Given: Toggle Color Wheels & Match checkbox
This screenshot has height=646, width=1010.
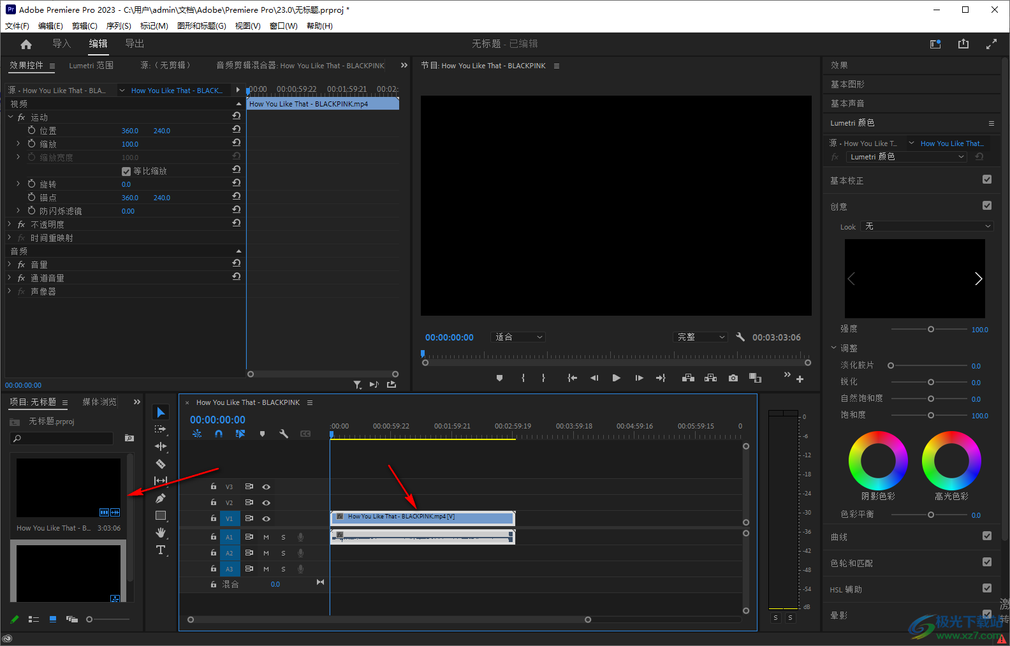Looking at the screenshot, I should point(987,562).
